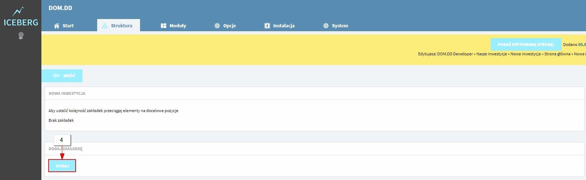The width and height of the screenshot is (586, 180).
Task: Click the modules grid icon beside Moduły
Action: point(163,26)
